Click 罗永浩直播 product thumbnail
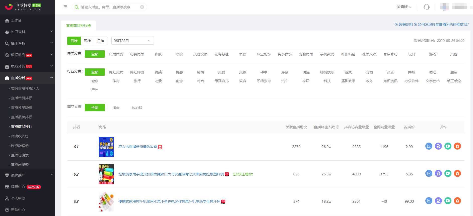The width and height of the screenshot is (473, 216). coord(106,147)
